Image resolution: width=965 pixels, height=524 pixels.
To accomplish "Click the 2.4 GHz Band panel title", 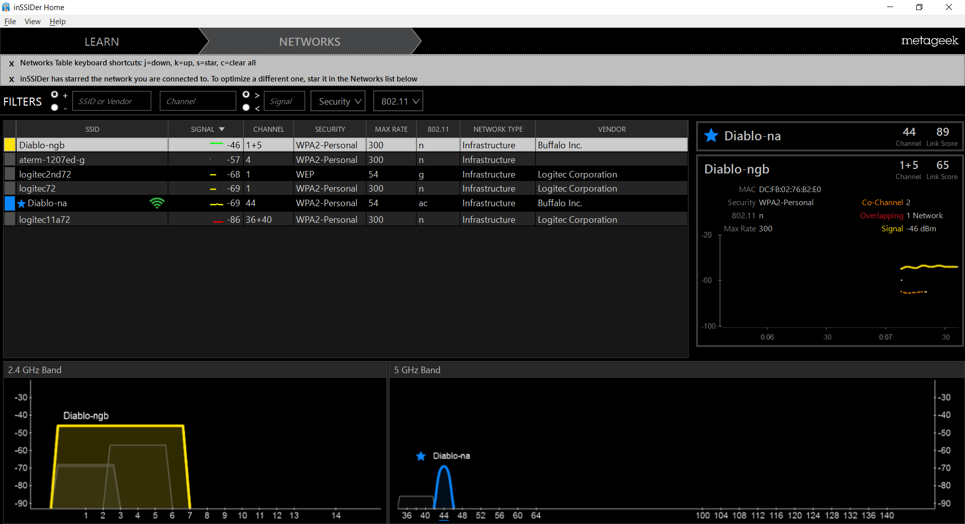I will (35, 370).
